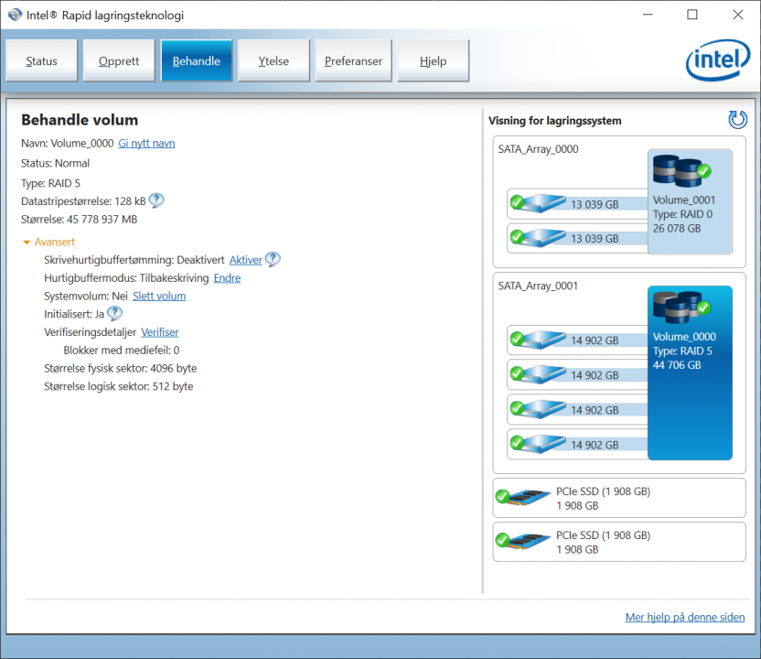The height and width of the screenshot is (659, 761).
Task: Click help icon next to Initialisert
Action: (114, 314)
